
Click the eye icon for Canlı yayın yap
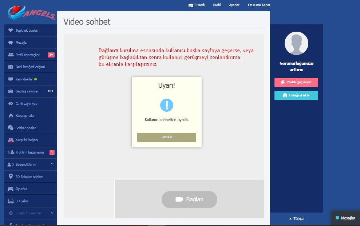tap(11, 104)
